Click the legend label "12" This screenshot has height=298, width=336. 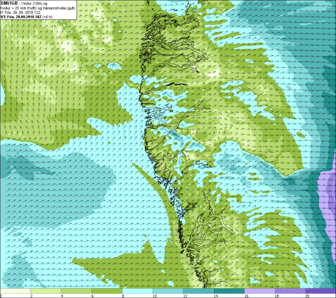[x=185, y=296]
